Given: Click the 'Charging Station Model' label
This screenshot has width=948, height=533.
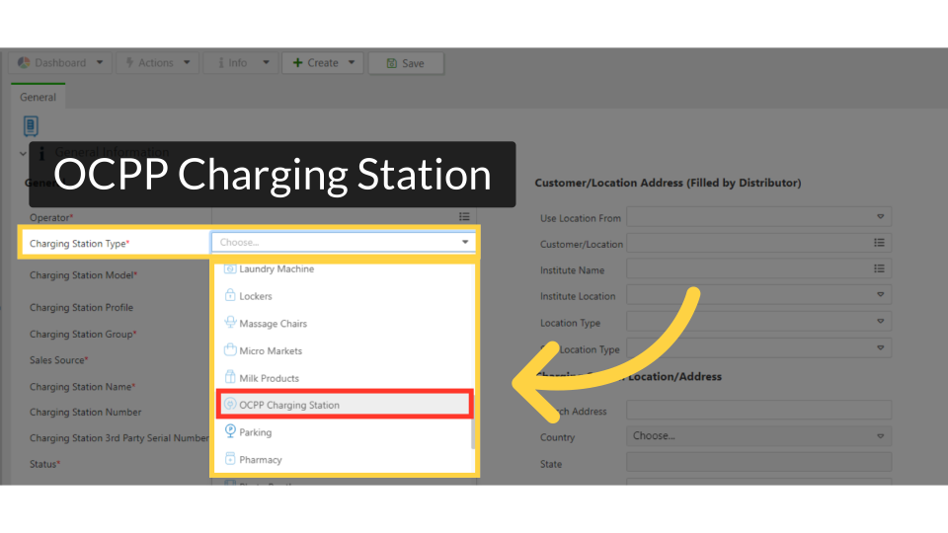Looking at the screenshot, I should point(83,275).
